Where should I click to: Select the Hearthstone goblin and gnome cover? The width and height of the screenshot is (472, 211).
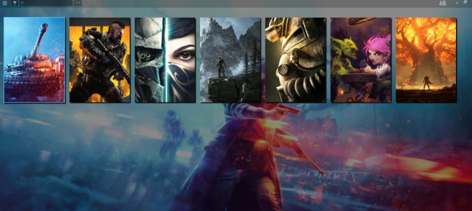tap(361, 60)
